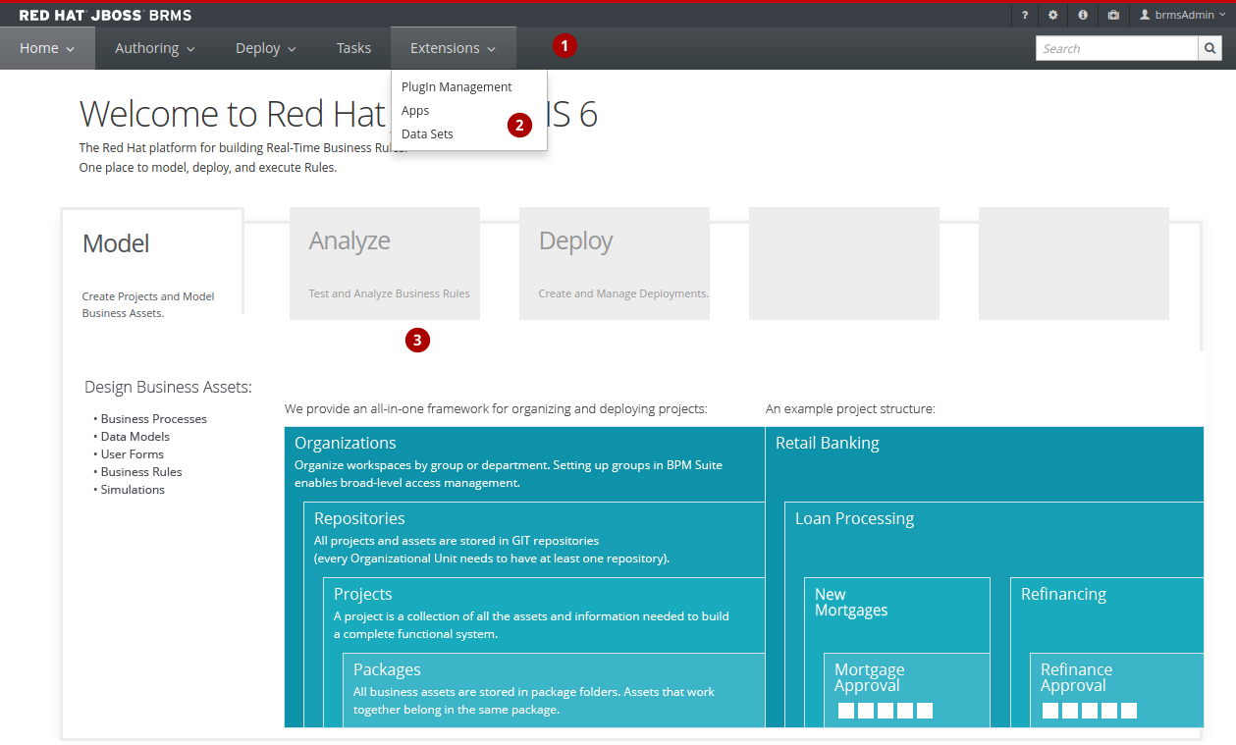Click the Mortgage Approval box
1236x745 pixels.
(906, 690)
